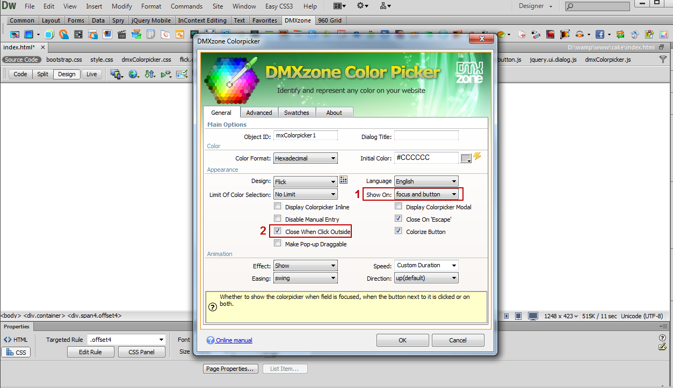673x388 pixels.
Task: Uncheck the Colorize Button option
Action: pyautogui.click(x=399, y=231)
